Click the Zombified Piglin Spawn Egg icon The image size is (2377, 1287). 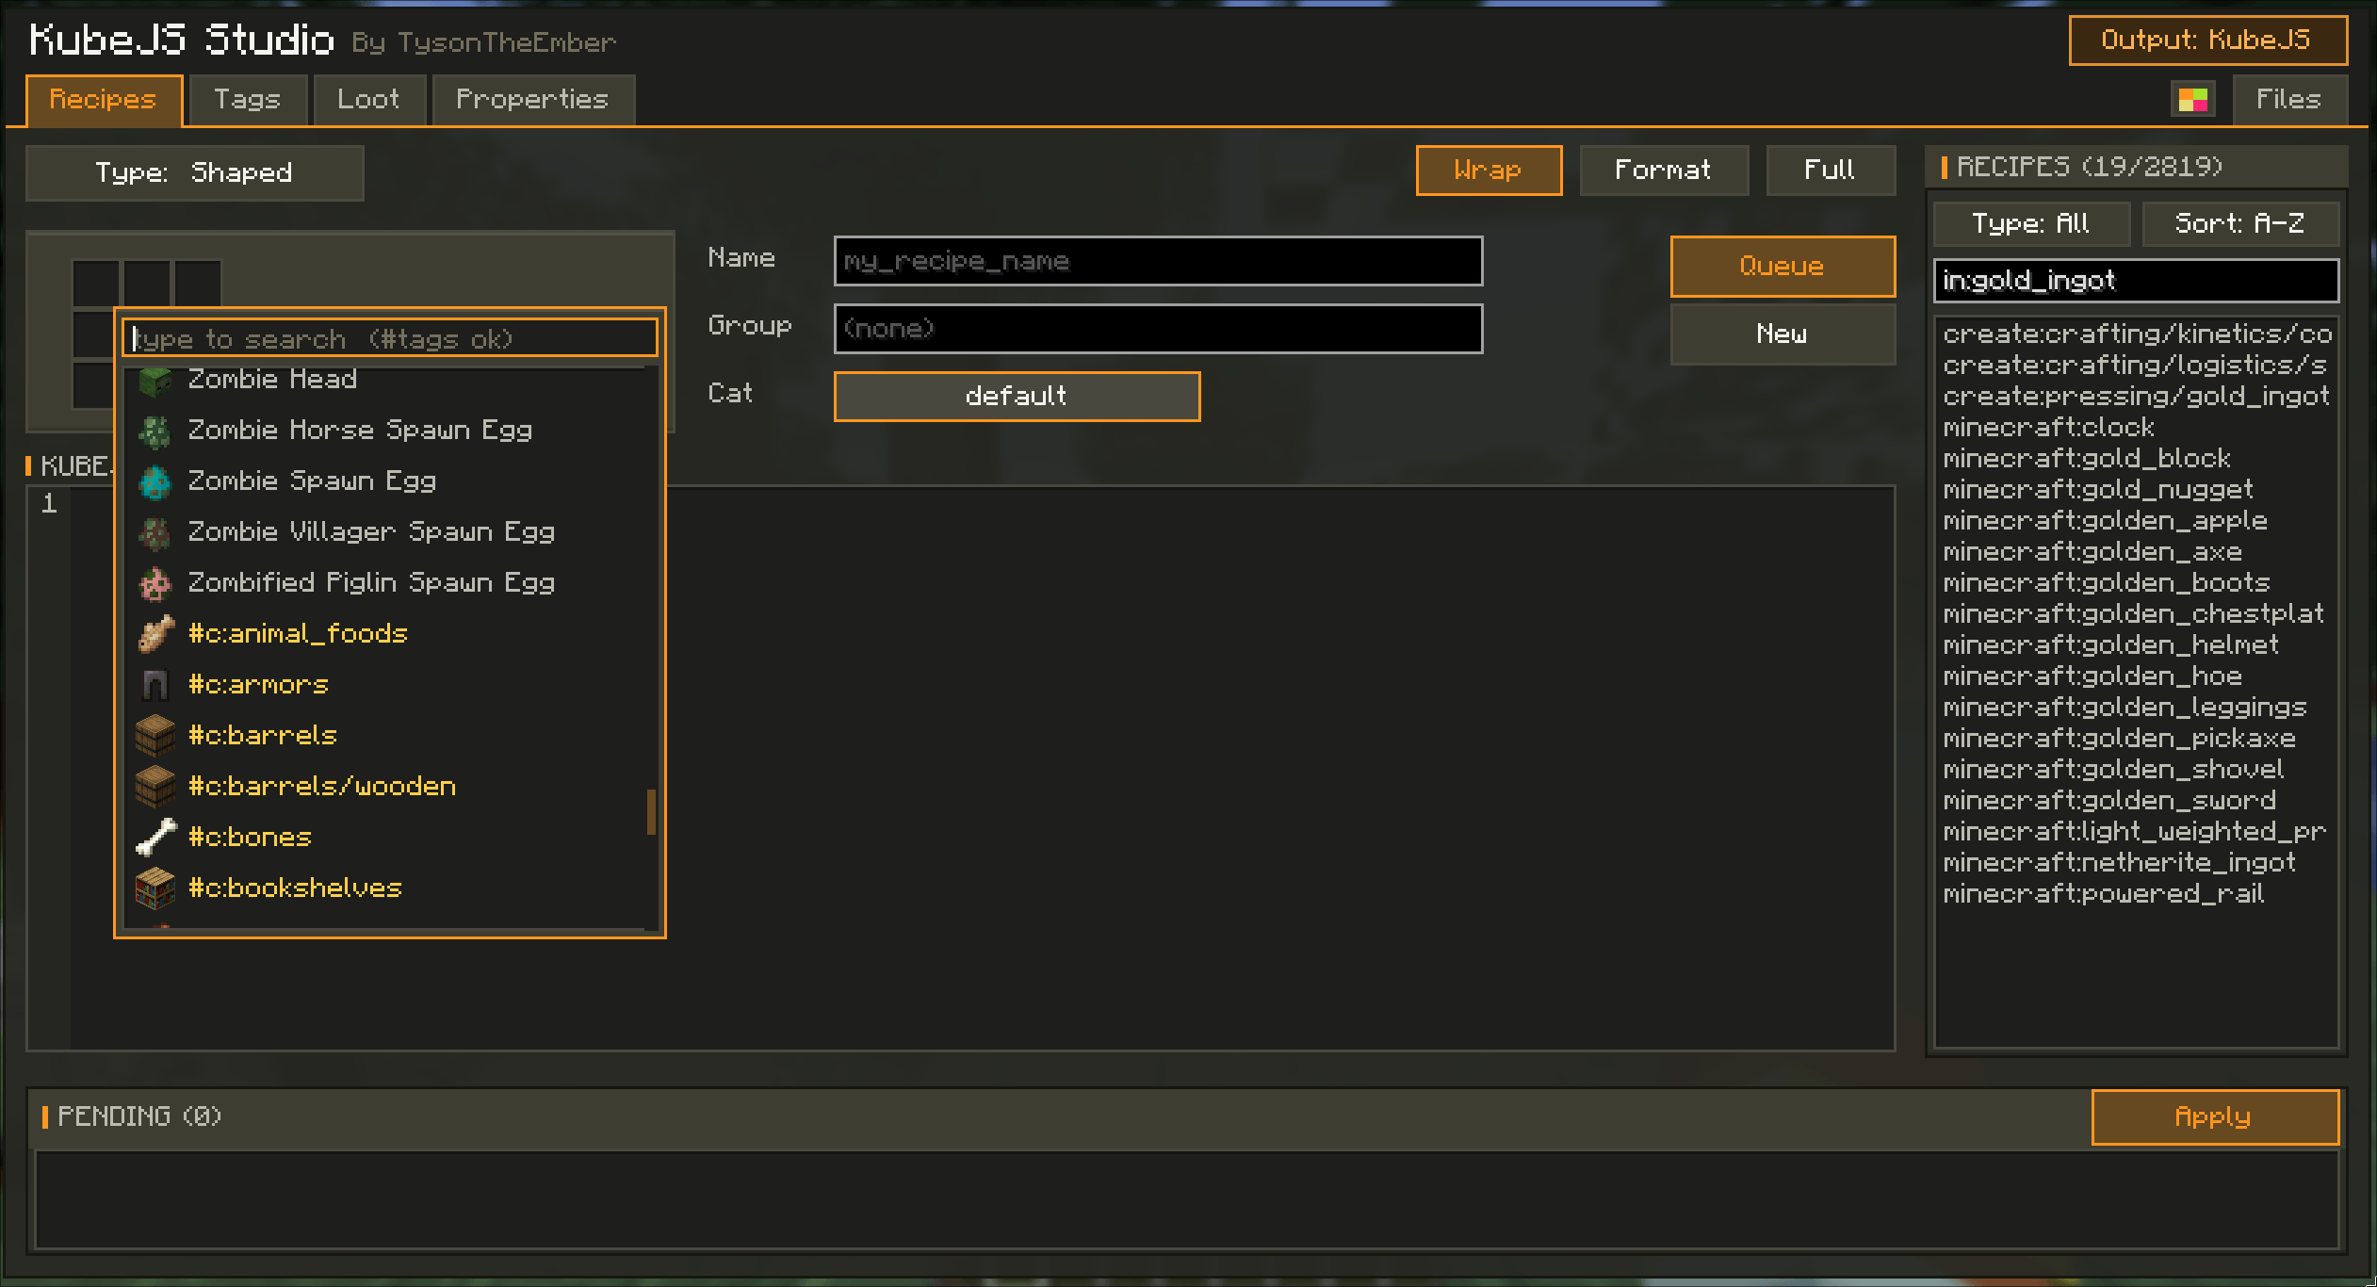coord(155,584)
